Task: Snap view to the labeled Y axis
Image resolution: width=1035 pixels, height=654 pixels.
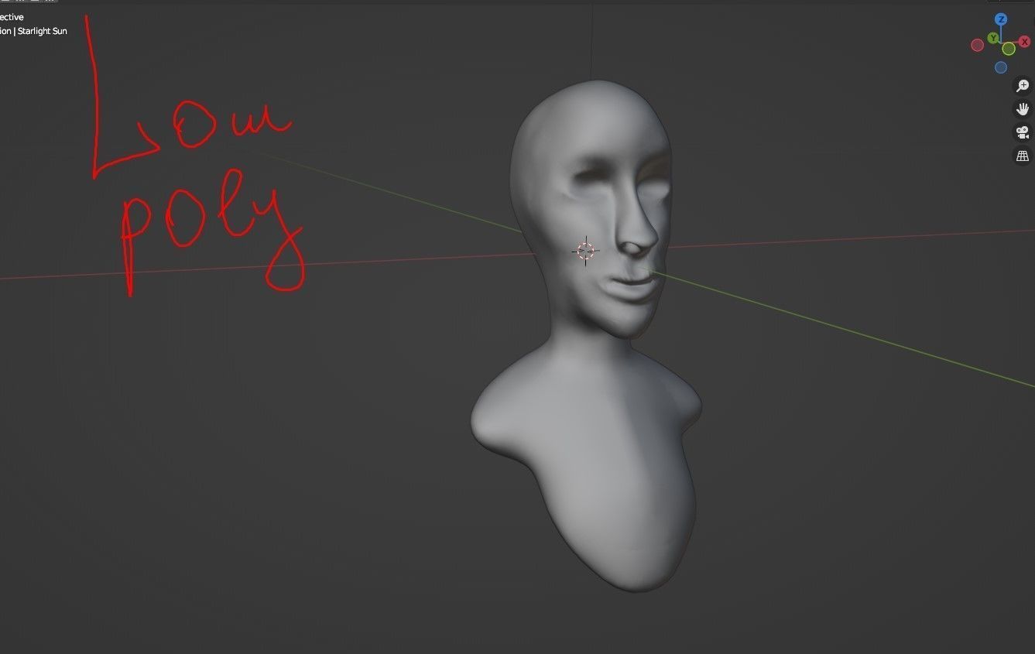Action: tap(993, 38)
